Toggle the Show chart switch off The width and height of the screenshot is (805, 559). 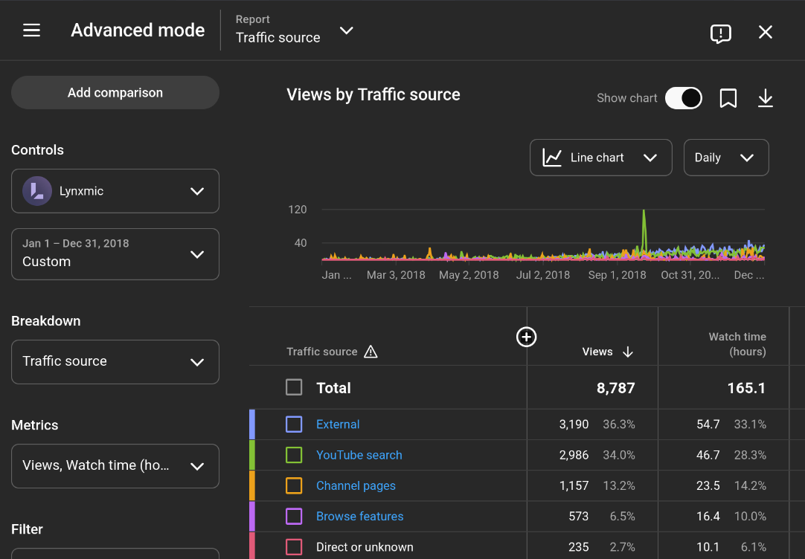click(683, 98)
